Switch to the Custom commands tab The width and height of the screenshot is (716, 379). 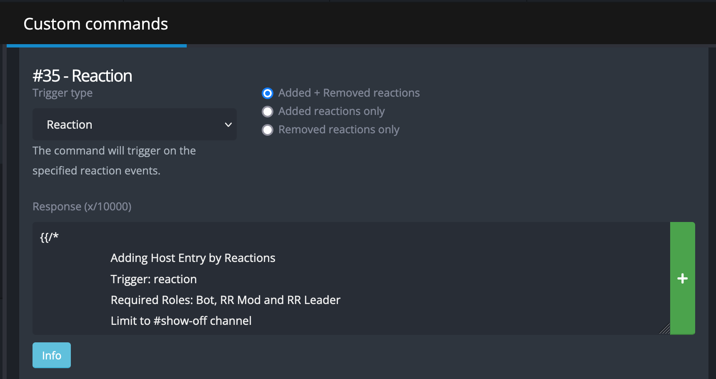[96, 24]
